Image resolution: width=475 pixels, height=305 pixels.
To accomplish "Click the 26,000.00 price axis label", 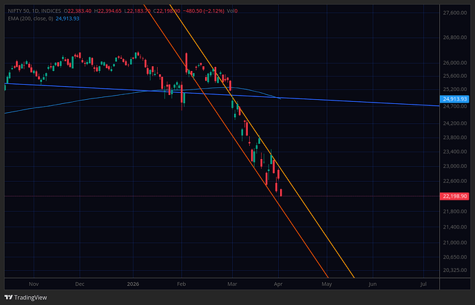I will 455,63.
